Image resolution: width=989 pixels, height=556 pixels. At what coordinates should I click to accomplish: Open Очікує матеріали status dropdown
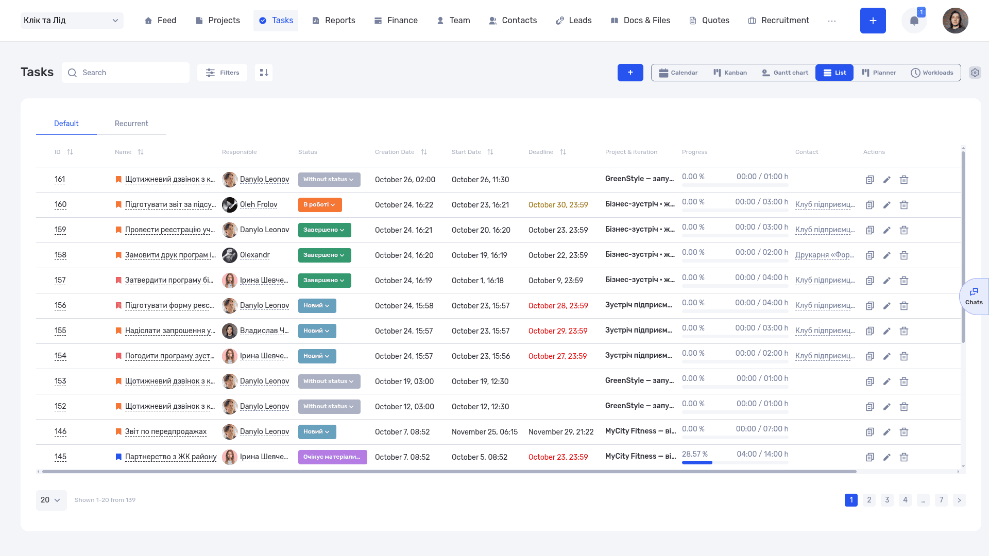coord(332,457)
